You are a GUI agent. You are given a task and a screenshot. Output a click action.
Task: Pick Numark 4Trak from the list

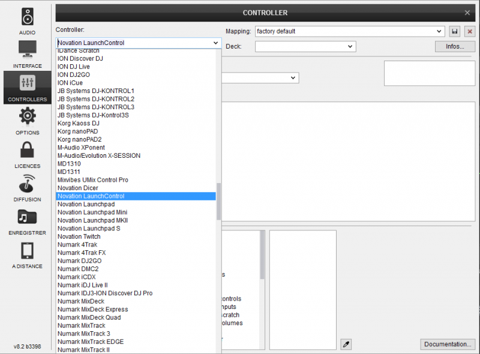(136, 245)
